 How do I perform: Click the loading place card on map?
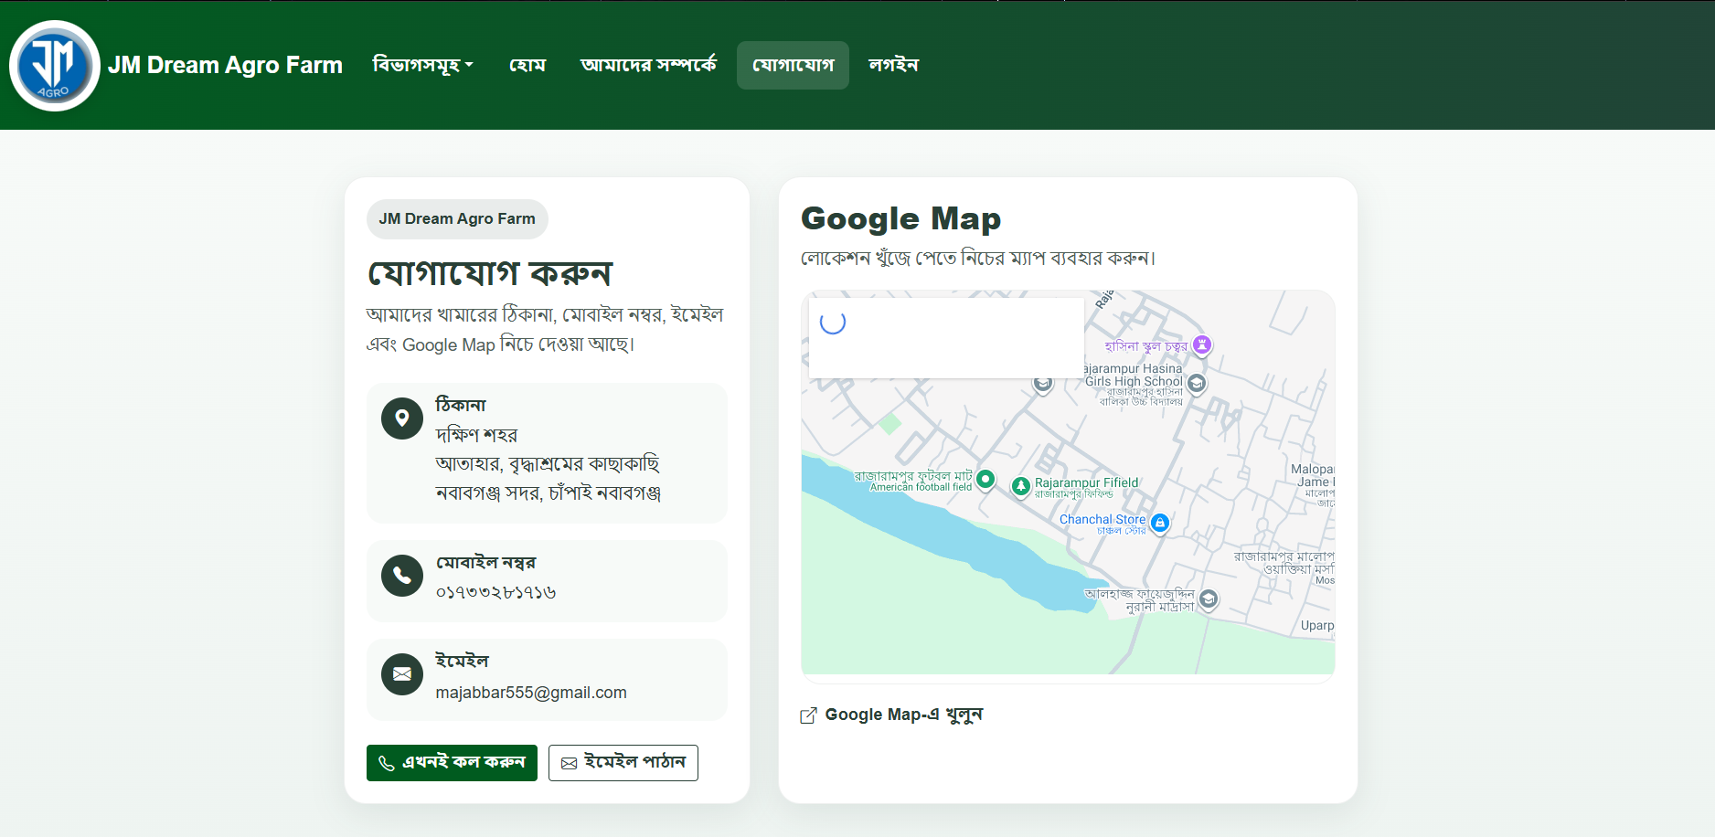[x=946, y=338]
